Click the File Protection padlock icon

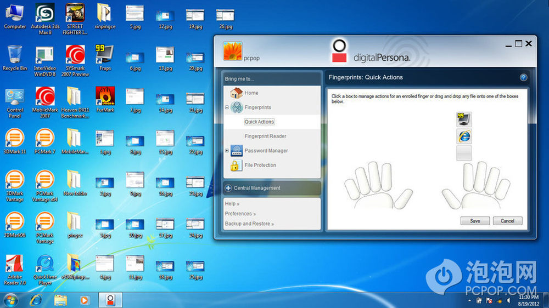point(235,165)
